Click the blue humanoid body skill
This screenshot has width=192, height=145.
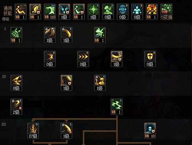137,12
